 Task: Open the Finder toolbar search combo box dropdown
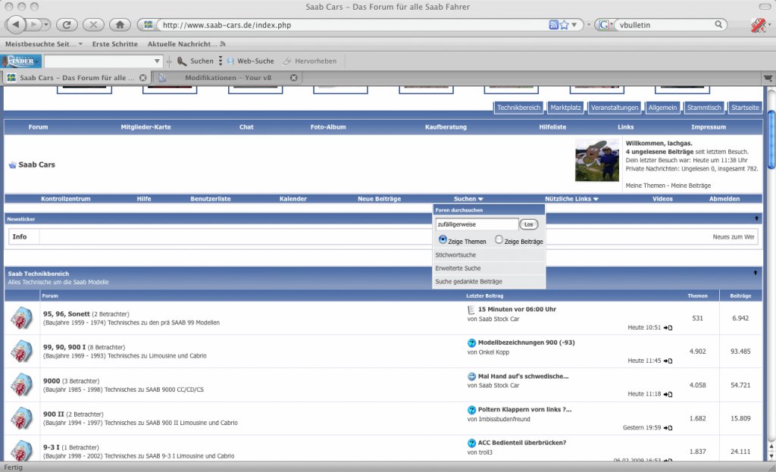point(157,61)
